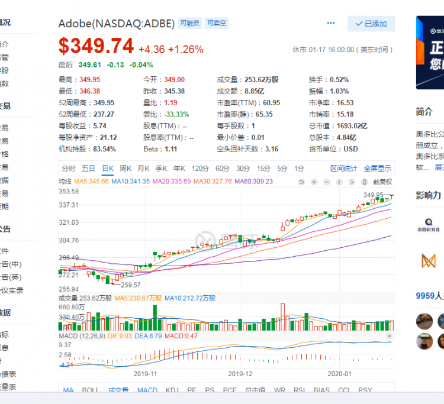Zoom in chart with plus icon
Image resolution: width=444 pixels, height=404 pixels.
314,182
